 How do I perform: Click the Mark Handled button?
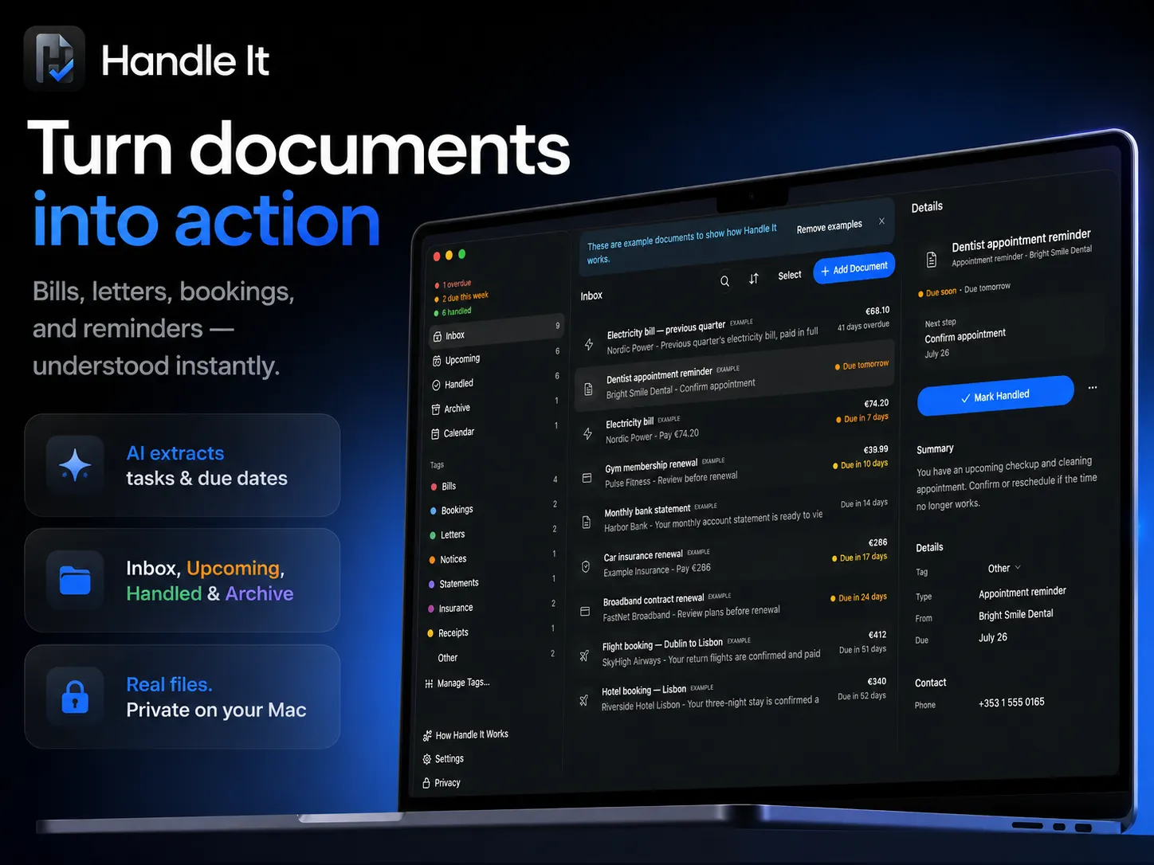(x=995, y=396)
